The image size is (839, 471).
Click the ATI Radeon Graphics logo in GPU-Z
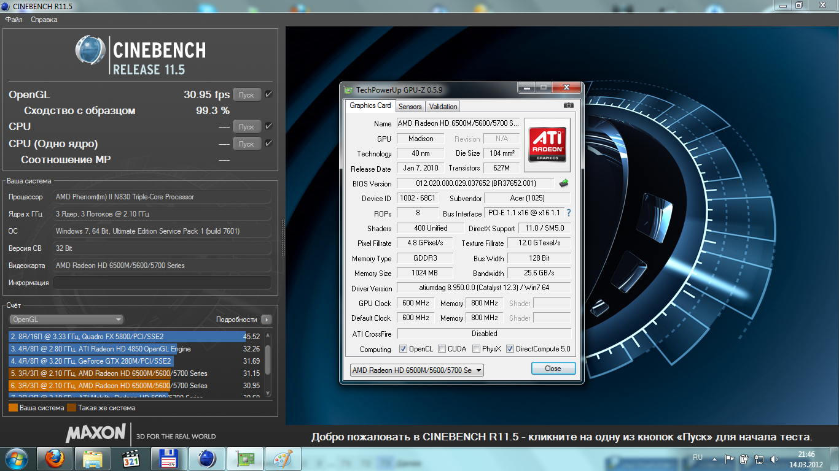pos(547,145)
